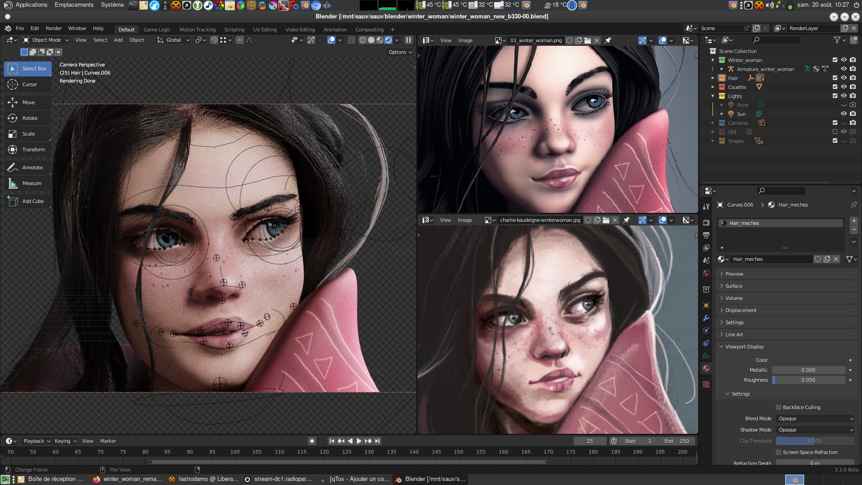Screen dimensions: 862x485
Task: Jump to the timeline start frame
Action: pyautogui.click(x=332, y=441)
